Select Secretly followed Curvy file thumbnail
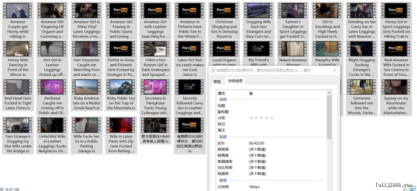The image size is (417, 191). (x=190, y=87)
